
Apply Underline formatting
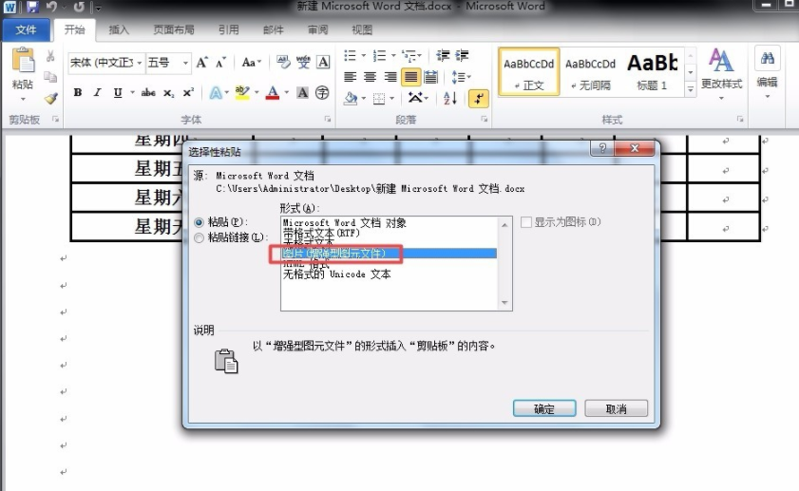coord(118,92)
